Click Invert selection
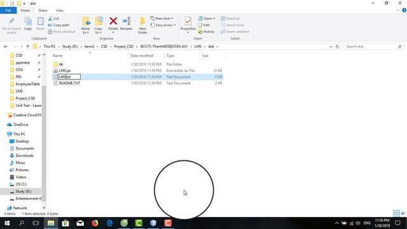 point(235,31)
